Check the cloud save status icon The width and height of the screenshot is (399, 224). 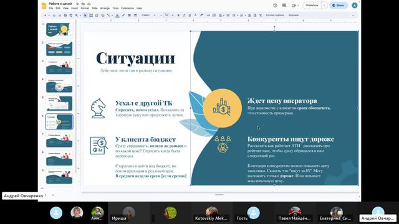tap(89, 4)
